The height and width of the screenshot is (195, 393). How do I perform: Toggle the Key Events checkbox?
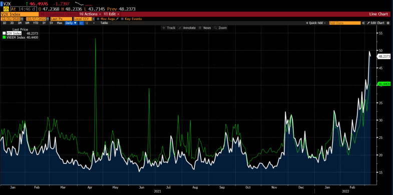tap(122, 19)
